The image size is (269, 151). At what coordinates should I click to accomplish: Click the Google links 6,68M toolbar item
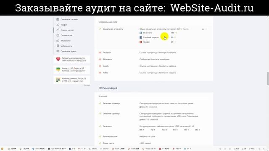[x=24, y=149]
